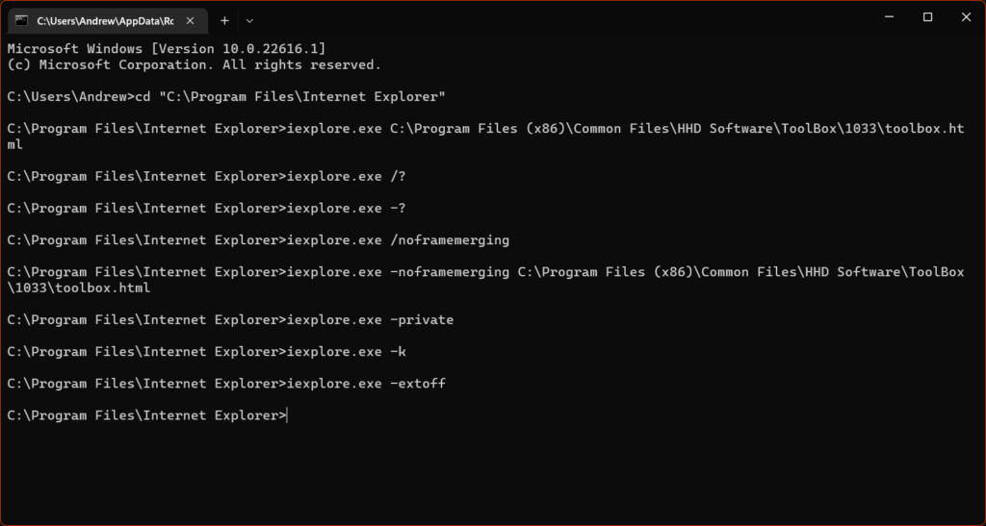
Task: Click the cd "C:\Program Files\Internet Explorer" line
Action: click(x=226, y=97)
